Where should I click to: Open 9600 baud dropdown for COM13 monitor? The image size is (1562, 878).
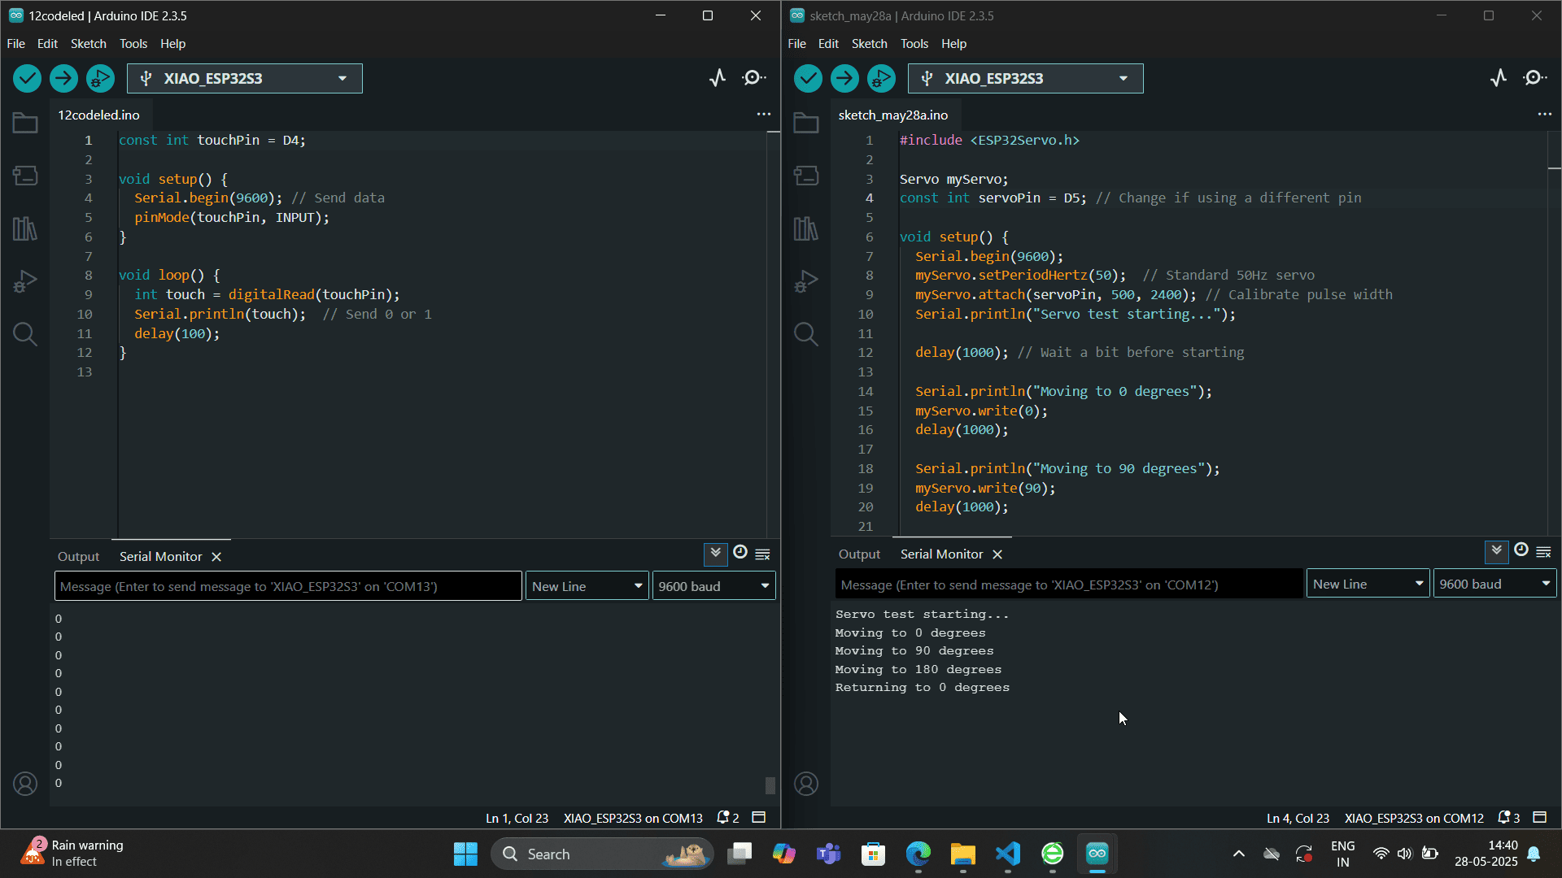(713, 586)
